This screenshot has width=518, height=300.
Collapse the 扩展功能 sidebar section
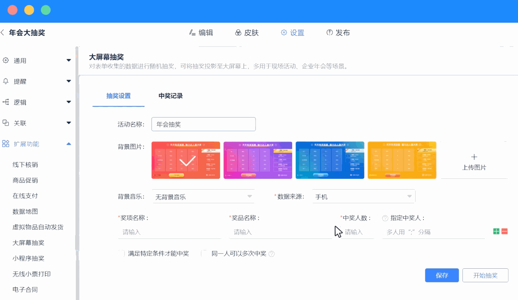pos(69,144)
